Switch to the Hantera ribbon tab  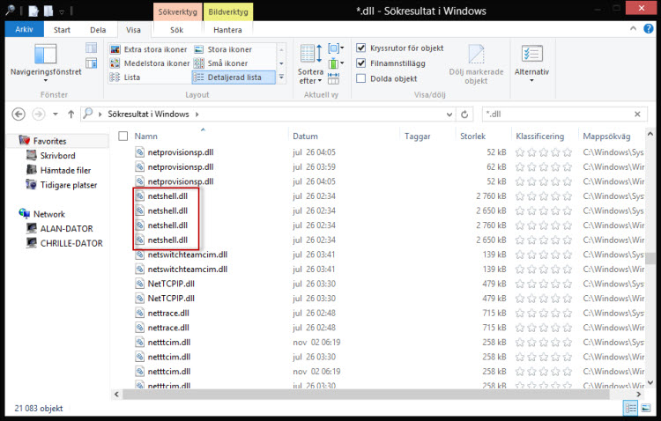tap(227, 30)
